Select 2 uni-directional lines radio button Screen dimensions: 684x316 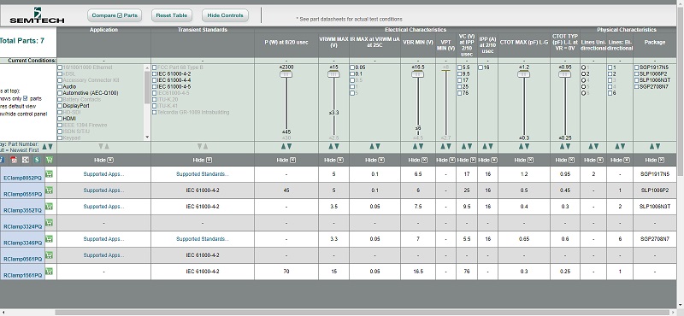click(583, 74)
